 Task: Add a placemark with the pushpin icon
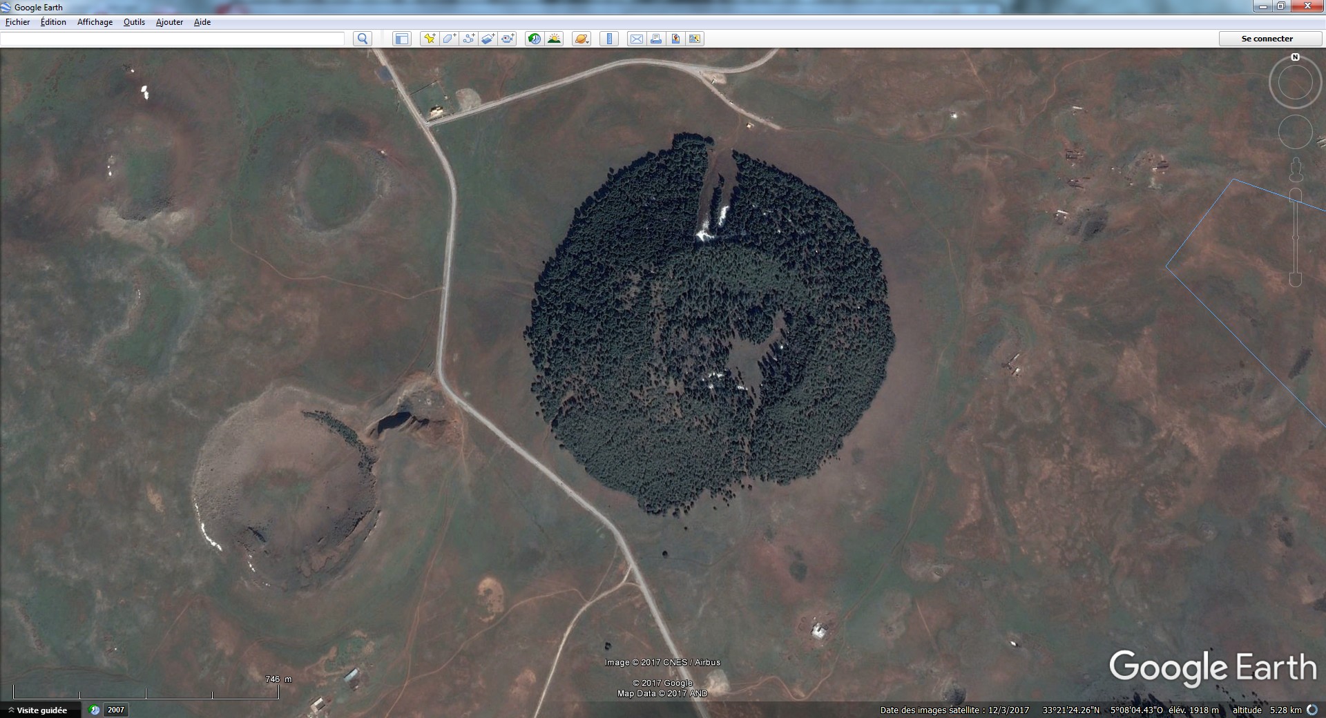429,39
